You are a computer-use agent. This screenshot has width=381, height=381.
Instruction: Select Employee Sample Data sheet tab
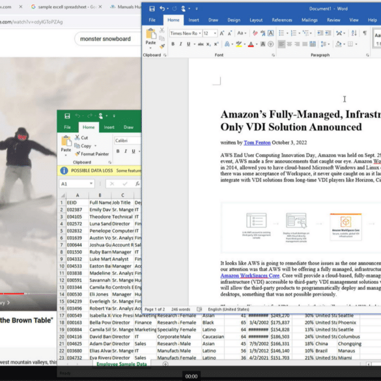(x=122, y=364)
